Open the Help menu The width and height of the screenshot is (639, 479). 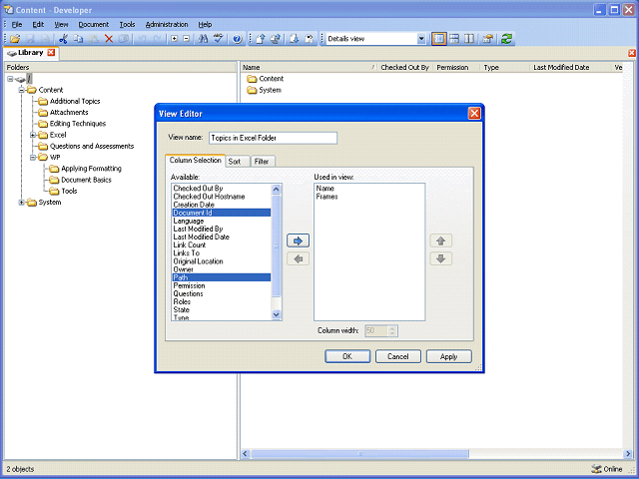pyautogui.click(x=205, y=24)
